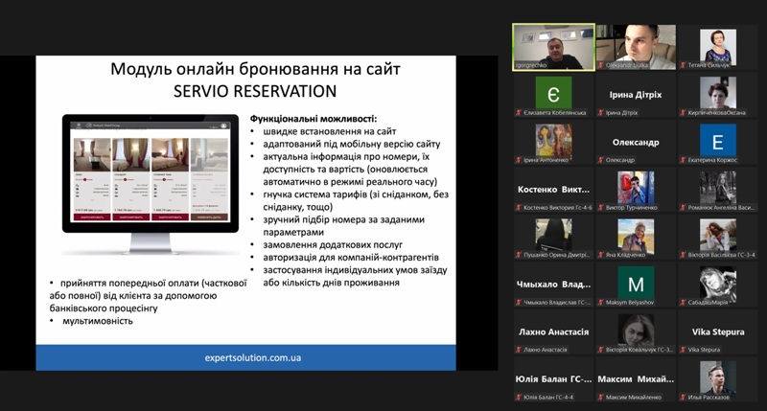This screenshot has height=411, width=767.
Task: Click bullet замовлення додаткових послуг
Action: click(x=333, y=244)
